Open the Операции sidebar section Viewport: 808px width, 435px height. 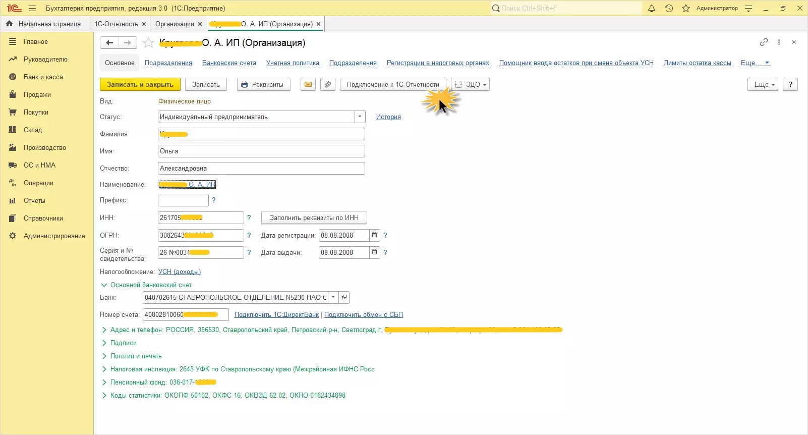click(x=38, y=183)
